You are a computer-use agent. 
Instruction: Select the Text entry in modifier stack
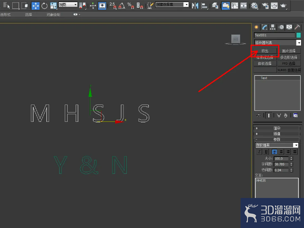[277, 78]
